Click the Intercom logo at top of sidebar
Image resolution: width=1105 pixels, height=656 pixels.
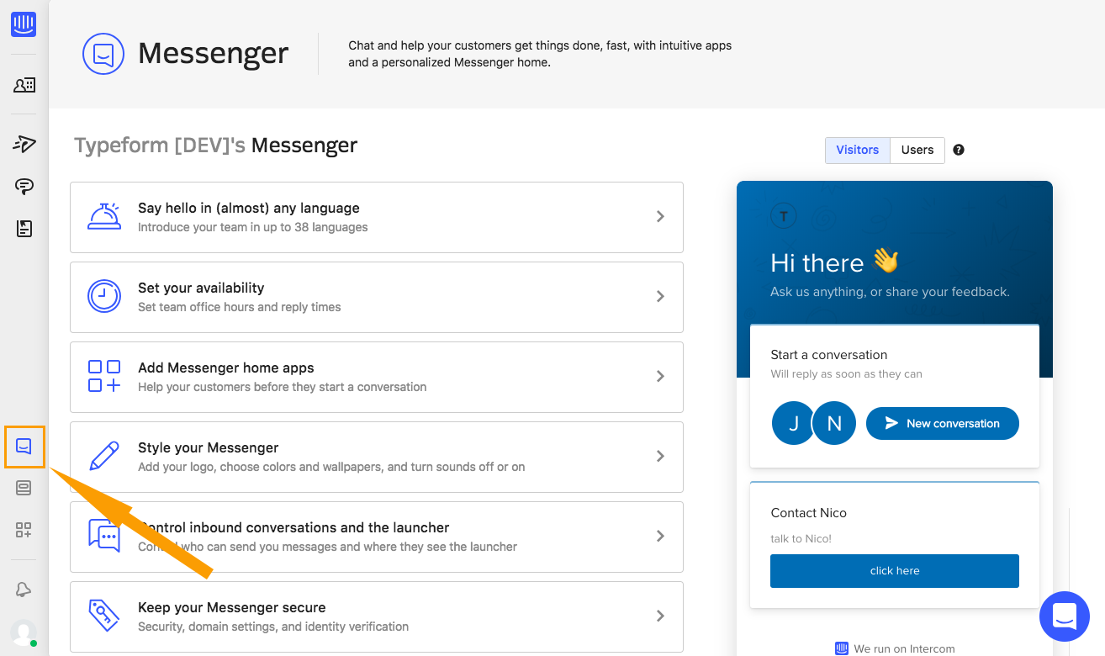pyautogui.click(x=23, y=24)
